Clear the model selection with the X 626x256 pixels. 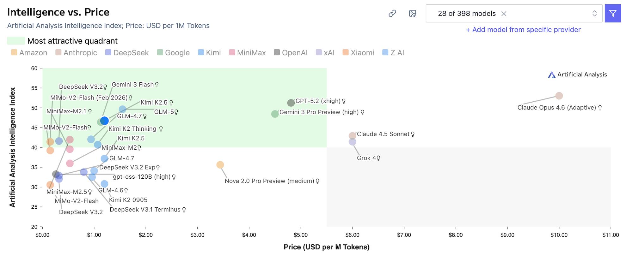tap(504, 13)
